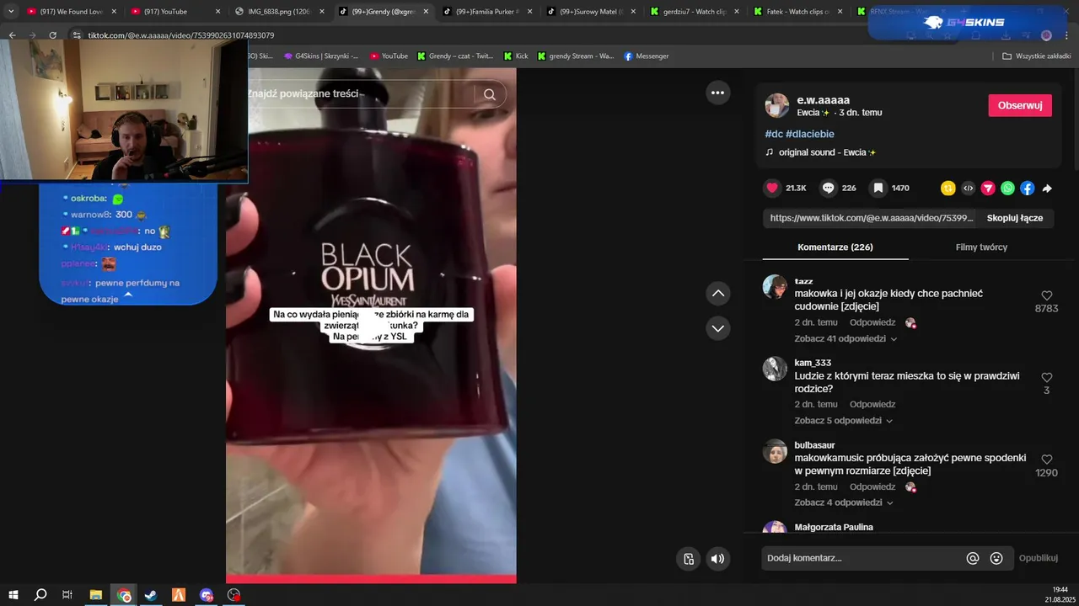1079x606 pixels.
Task: Like tazz's comment with the heart
Action: click(1046, 295)
